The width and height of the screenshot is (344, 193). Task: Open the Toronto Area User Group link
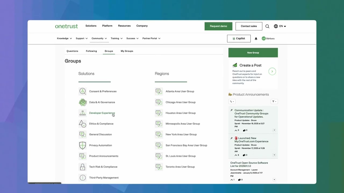pyautogui.click(x=180, y=167)
